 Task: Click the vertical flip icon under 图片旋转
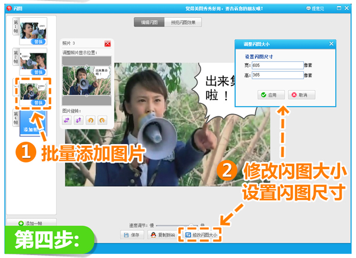(79, 120)
